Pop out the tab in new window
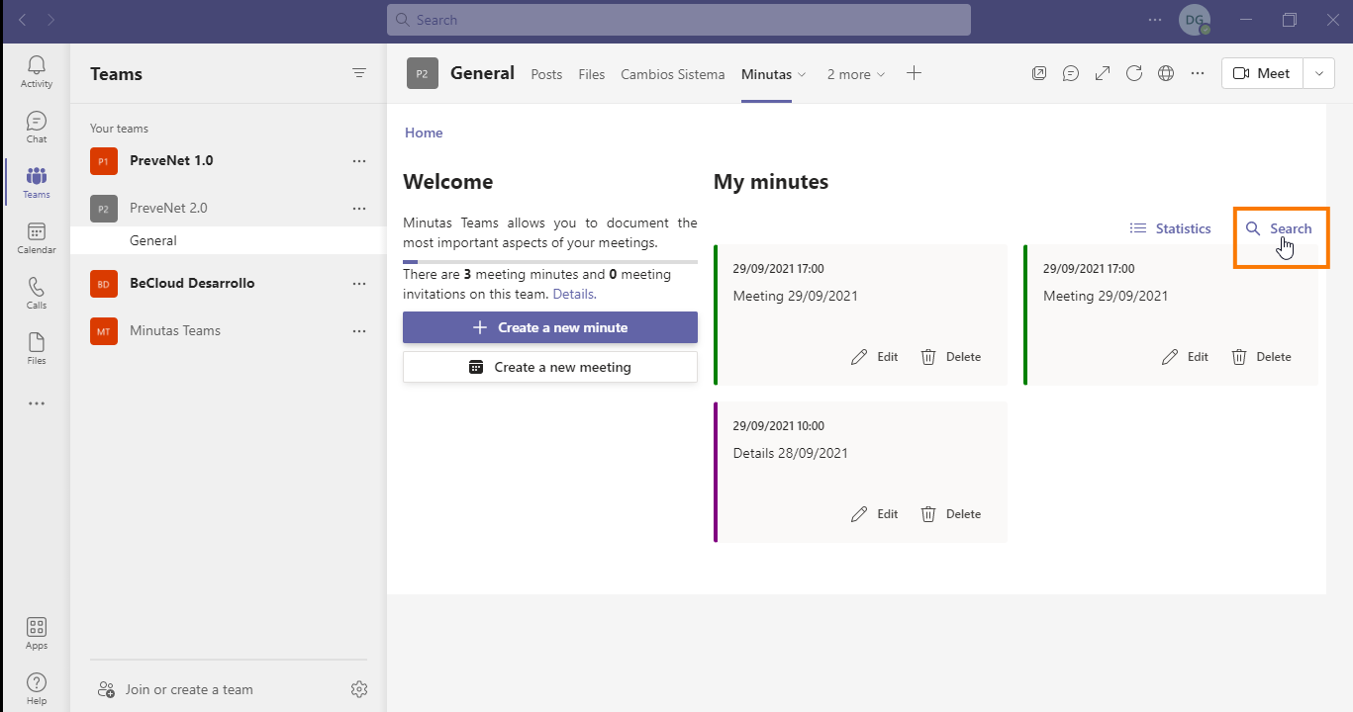Image resolution: width=1353 pixels, height=712 pixels. 1039,73
